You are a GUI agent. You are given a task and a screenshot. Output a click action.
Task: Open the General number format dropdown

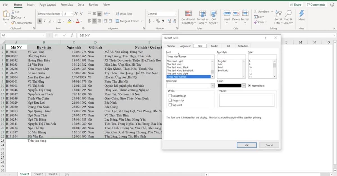pyautogui.click(x=176, y=14)
